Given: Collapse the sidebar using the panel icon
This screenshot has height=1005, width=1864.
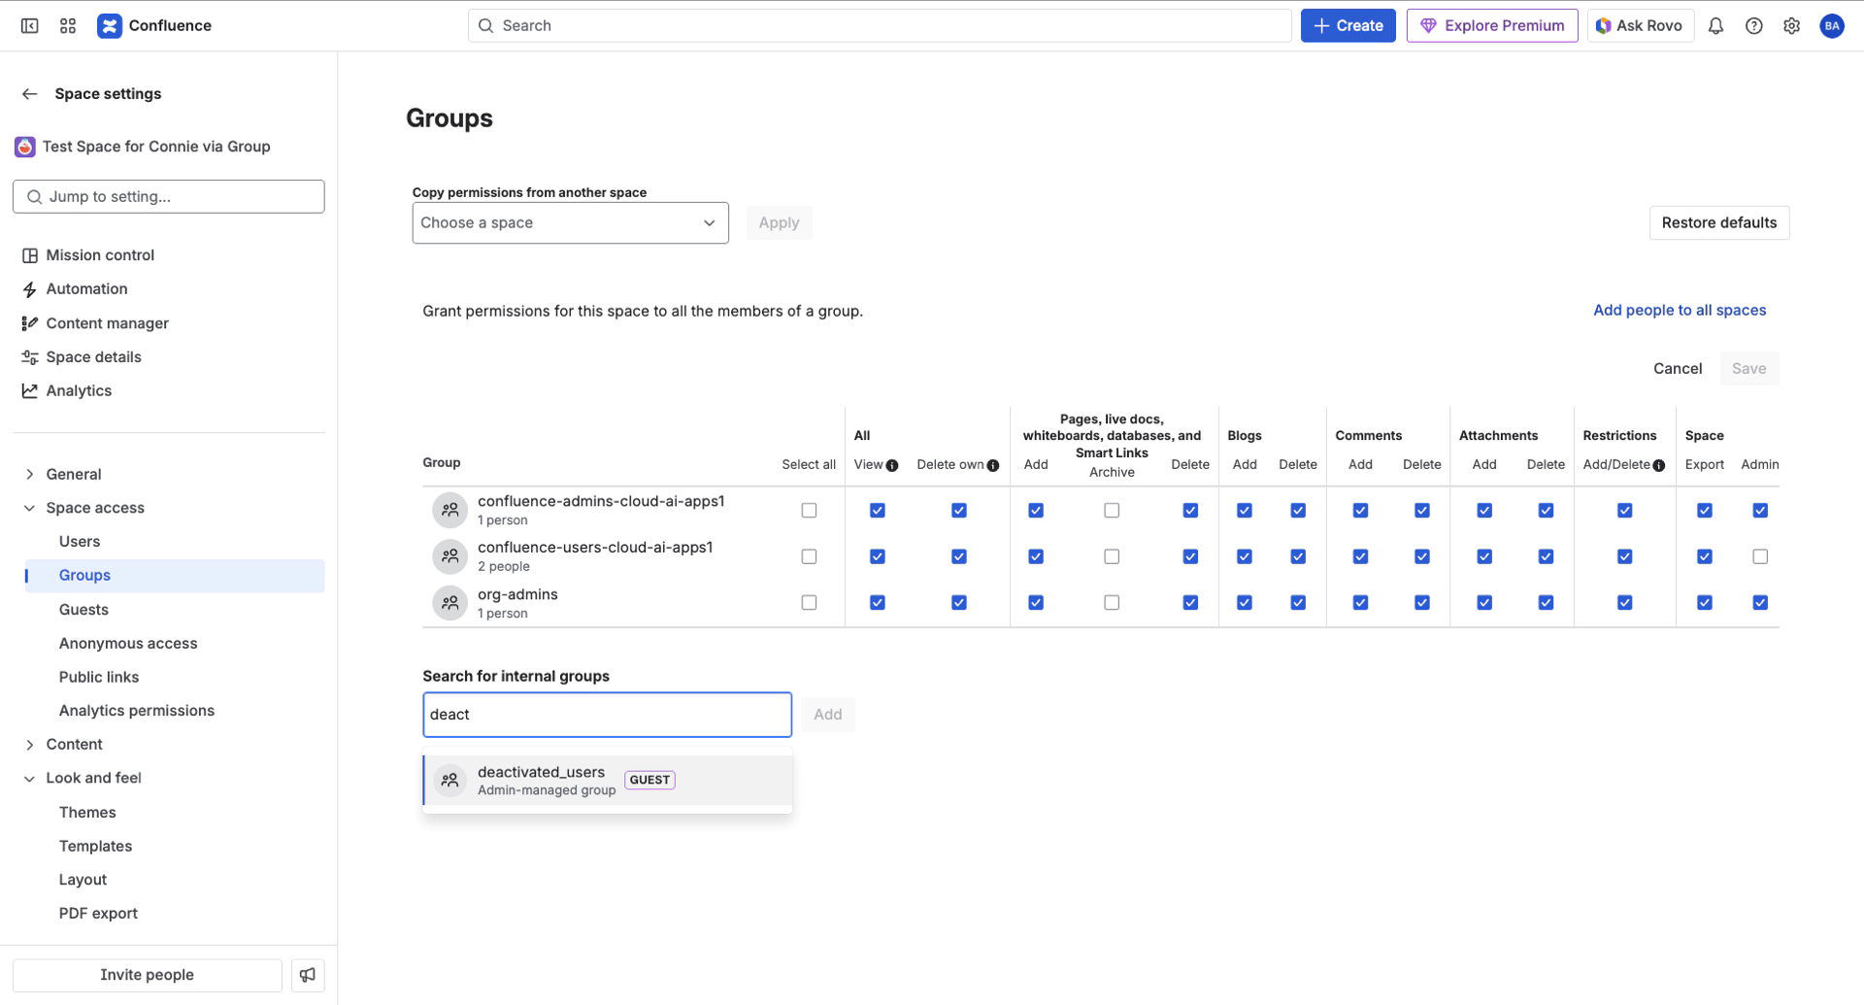Looking at the screenshot, I should point(29,25).
